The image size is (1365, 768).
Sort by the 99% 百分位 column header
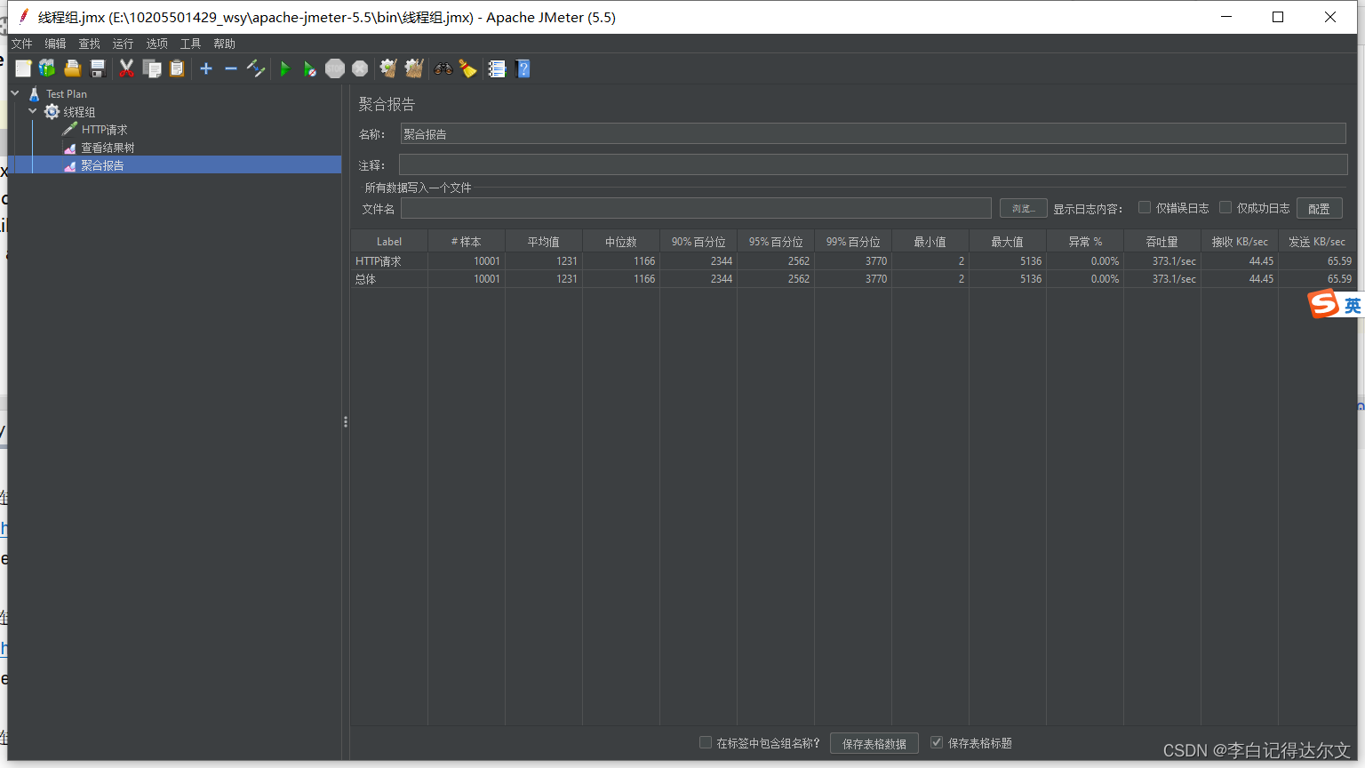pyautogui.click(x=853, y=241)
